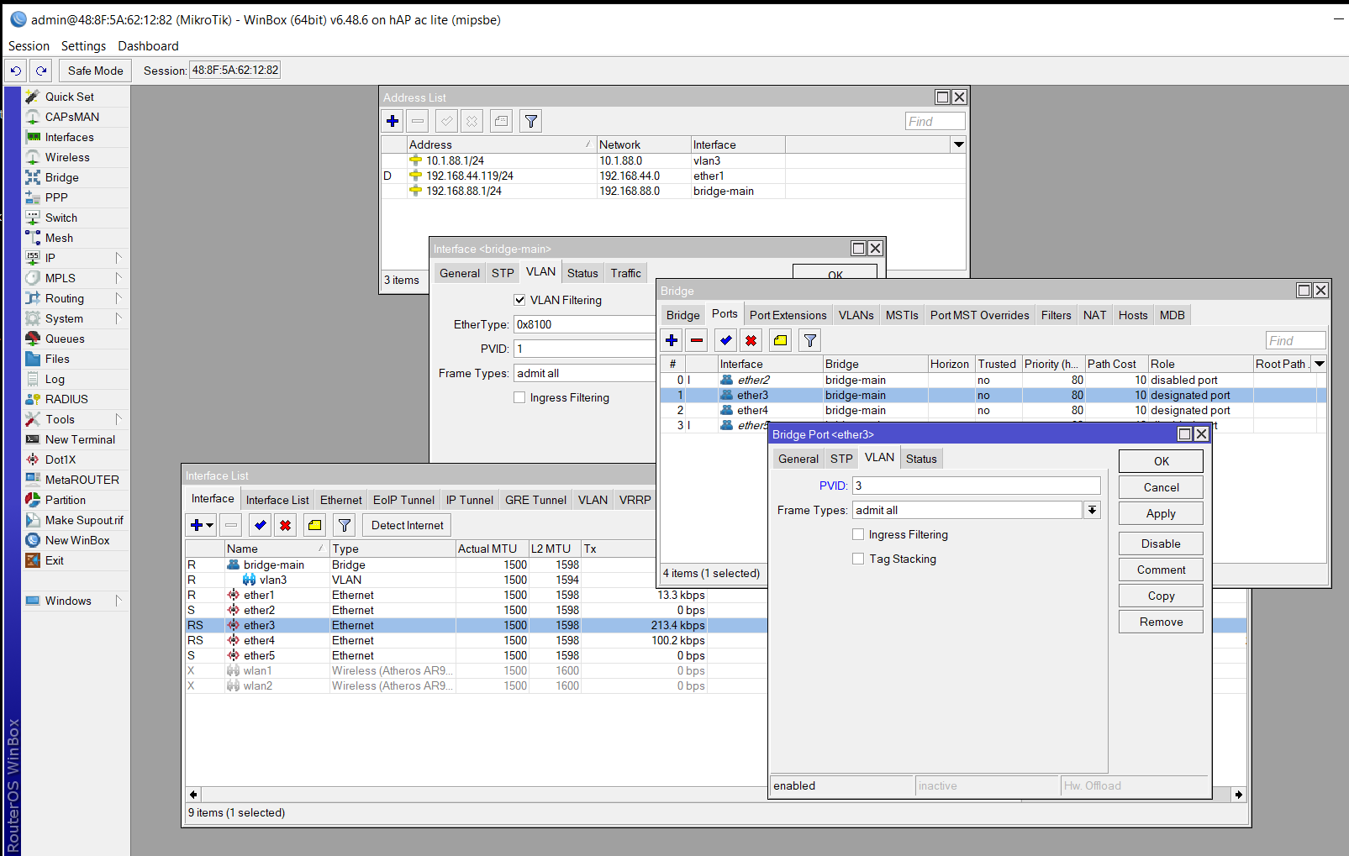
Task: Open Quick Set from the sidebar
Action: [x=70, y=97]
